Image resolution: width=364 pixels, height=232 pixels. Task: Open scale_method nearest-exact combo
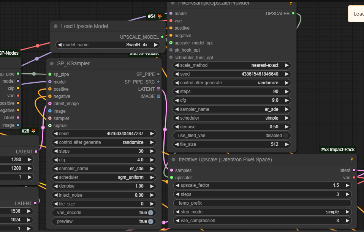232,65
